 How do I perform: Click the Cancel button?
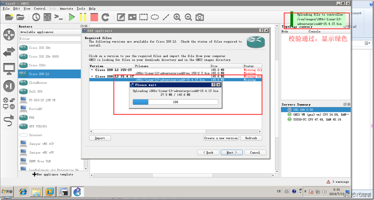click(255, 153)
